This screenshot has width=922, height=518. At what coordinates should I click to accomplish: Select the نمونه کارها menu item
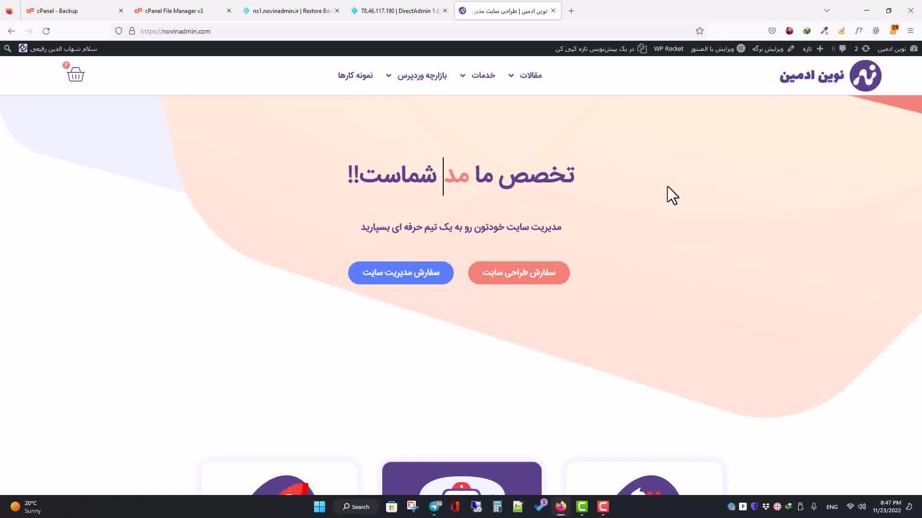coord(355,75)
